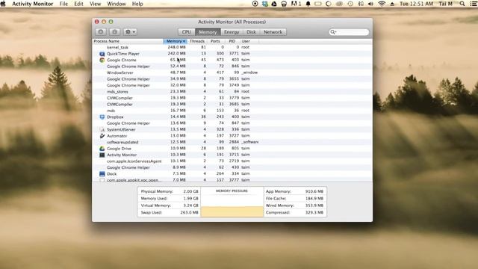478x269 pixels.
Task: Select the Memory tab
Action: pos(208,32)
